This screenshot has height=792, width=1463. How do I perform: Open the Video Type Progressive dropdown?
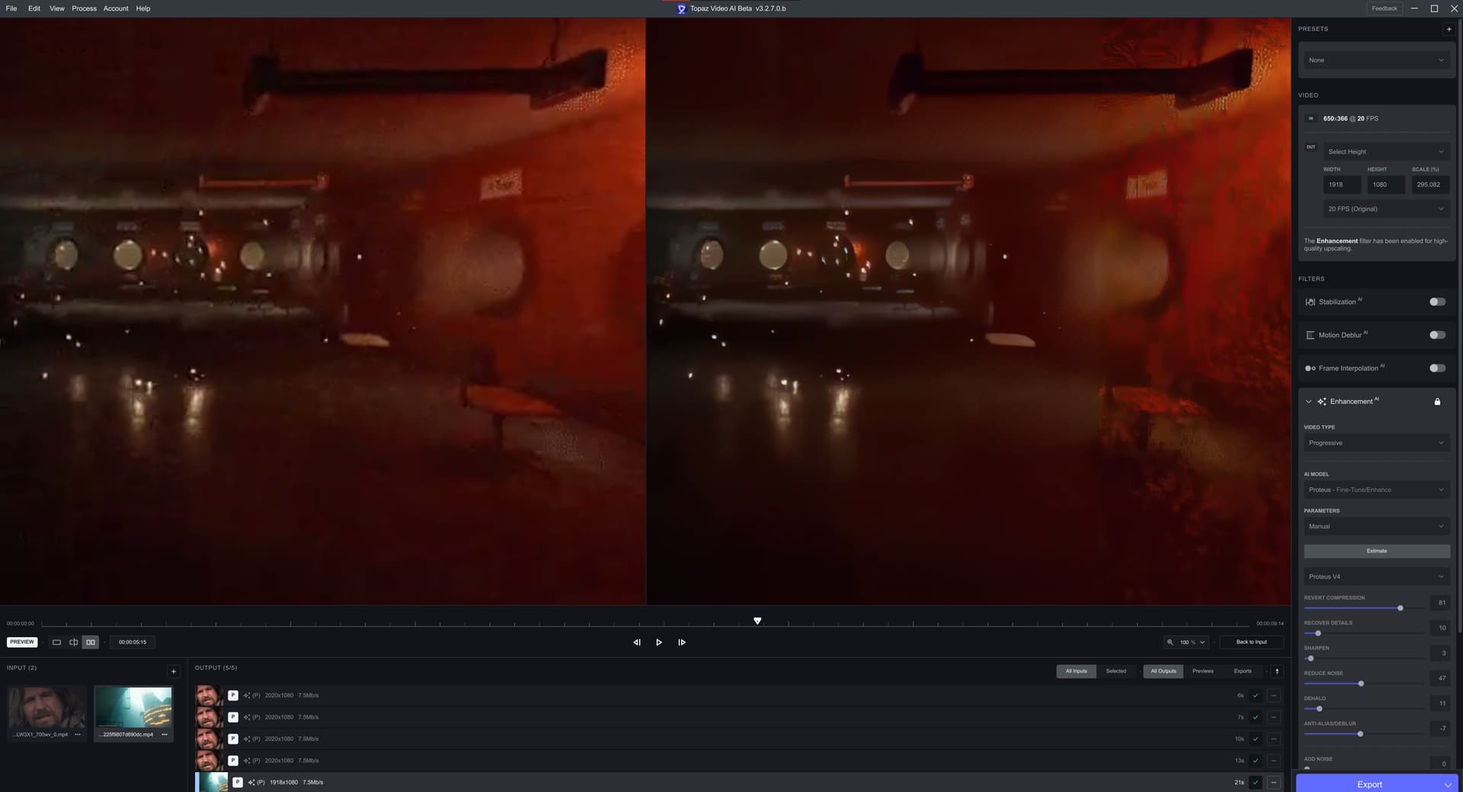pos(1376,443)
